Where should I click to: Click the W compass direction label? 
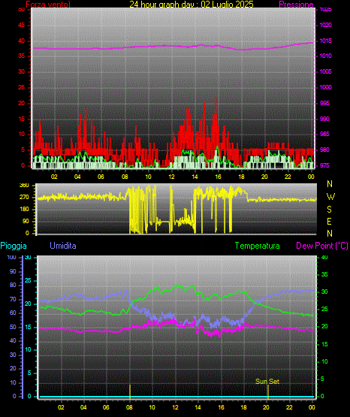coord(330,197)
